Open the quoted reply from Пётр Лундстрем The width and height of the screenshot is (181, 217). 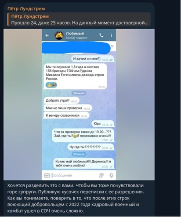tap(79, 19)
